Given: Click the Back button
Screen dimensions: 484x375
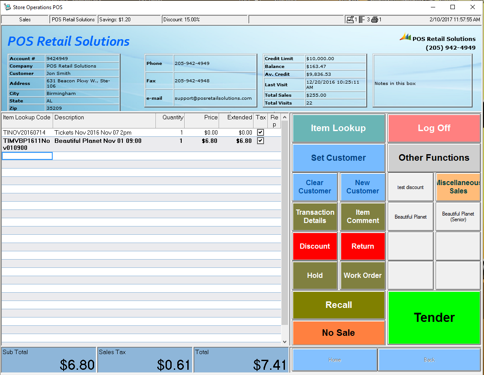Looking at the screenshot, I should [x=430, y=360].
